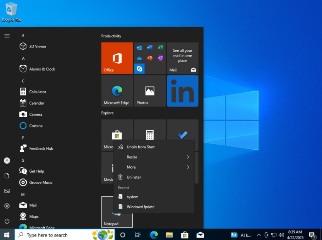The image size is (322, 240).
Task: Open recent file system
Action: coord(154,197)
